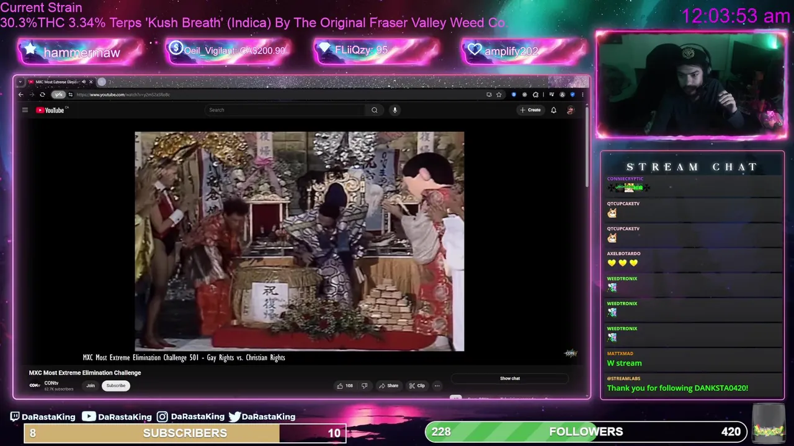
Task: Open more actions ellipsis under video
Action: [437, 386]
